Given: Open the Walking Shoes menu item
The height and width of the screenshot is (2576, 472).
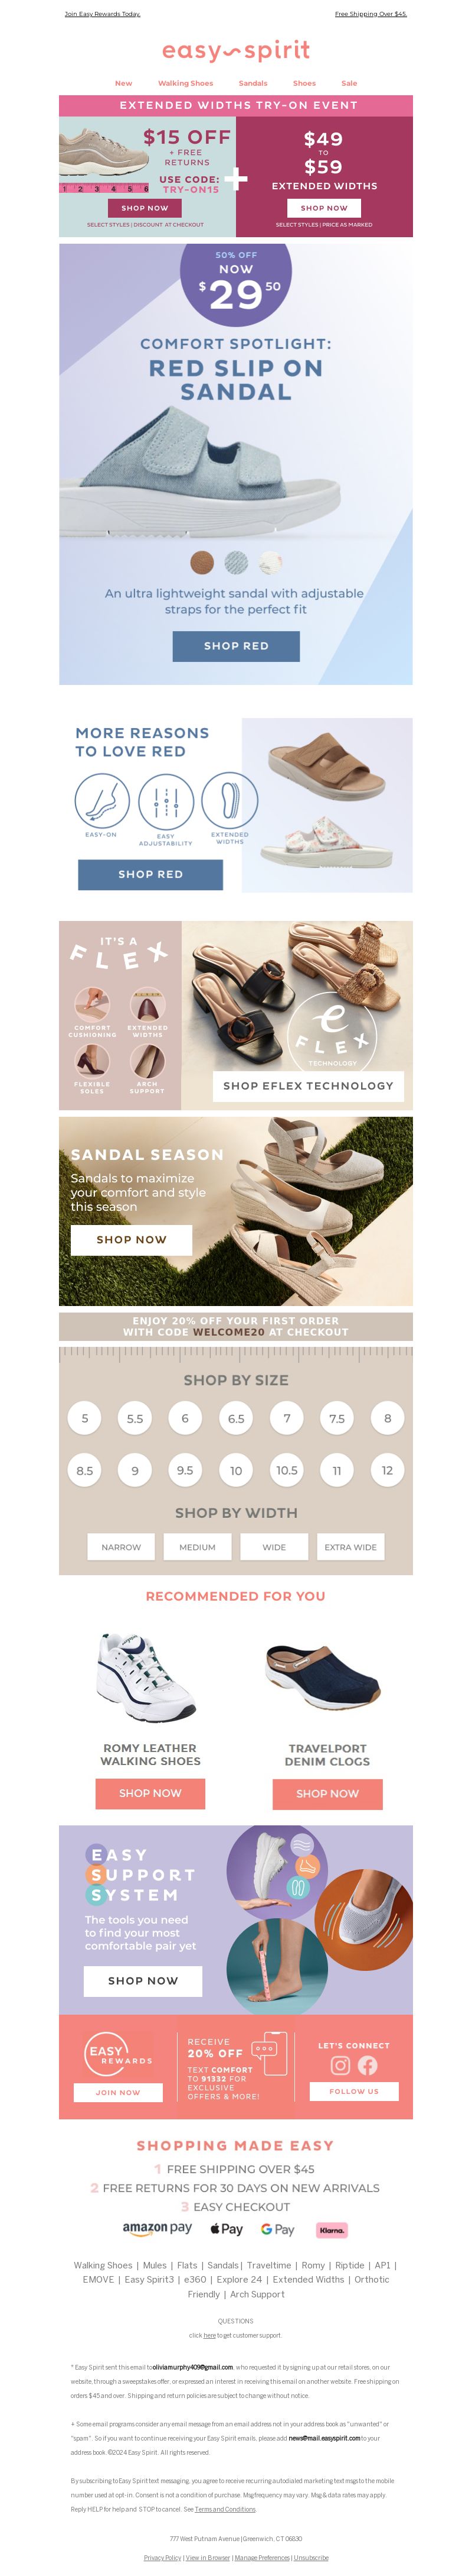Looking at the screenshot, I should click(x=186, y=83).
